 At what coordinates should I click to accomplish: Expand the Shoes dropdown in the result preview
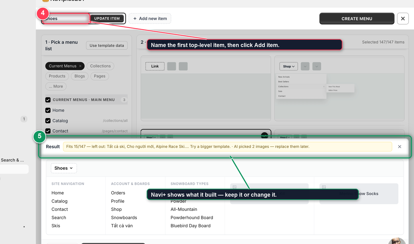64,168
